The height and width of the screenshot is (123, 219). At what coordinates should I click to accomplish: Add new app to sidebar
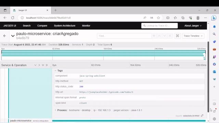pyautogui.click(x=215, y=86)
